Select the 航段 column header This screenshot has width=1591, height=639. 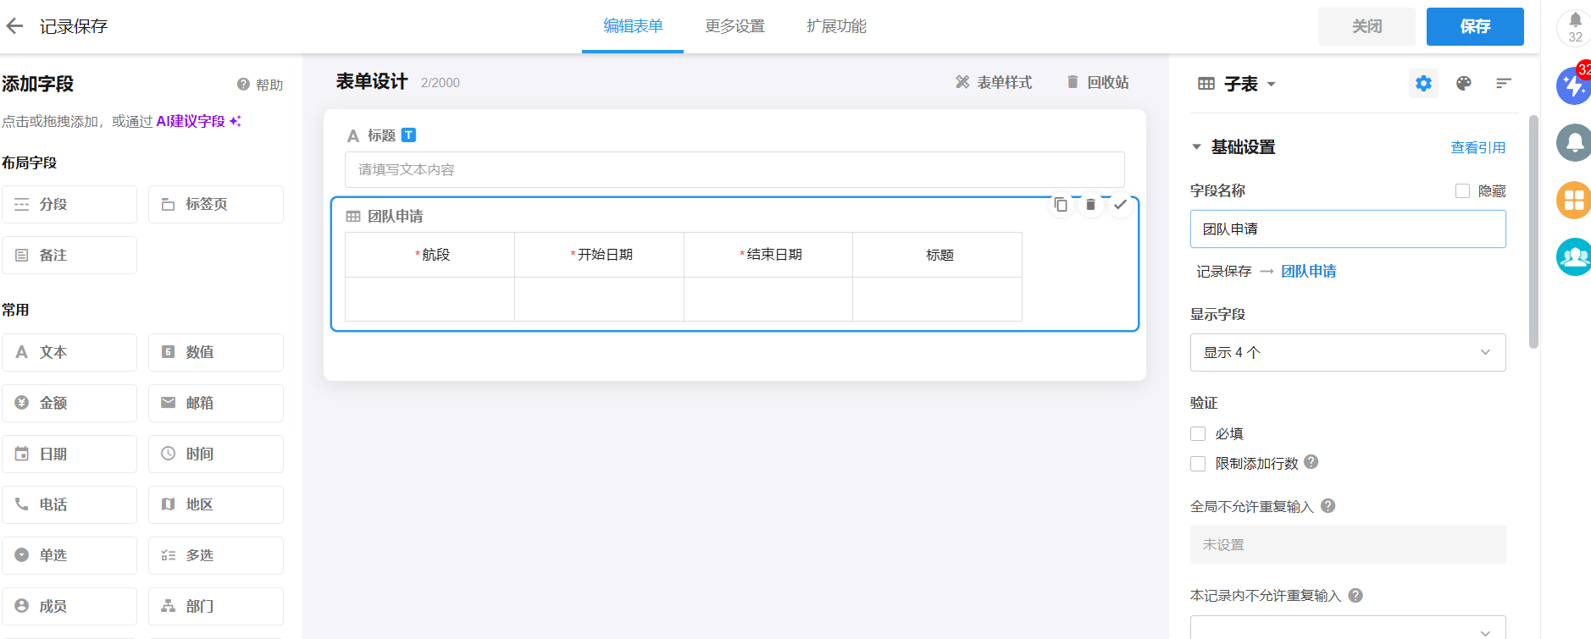point(430,255)
